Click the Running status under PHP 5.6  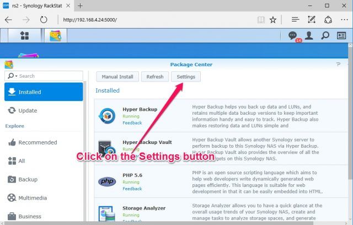tap(131, 182)
